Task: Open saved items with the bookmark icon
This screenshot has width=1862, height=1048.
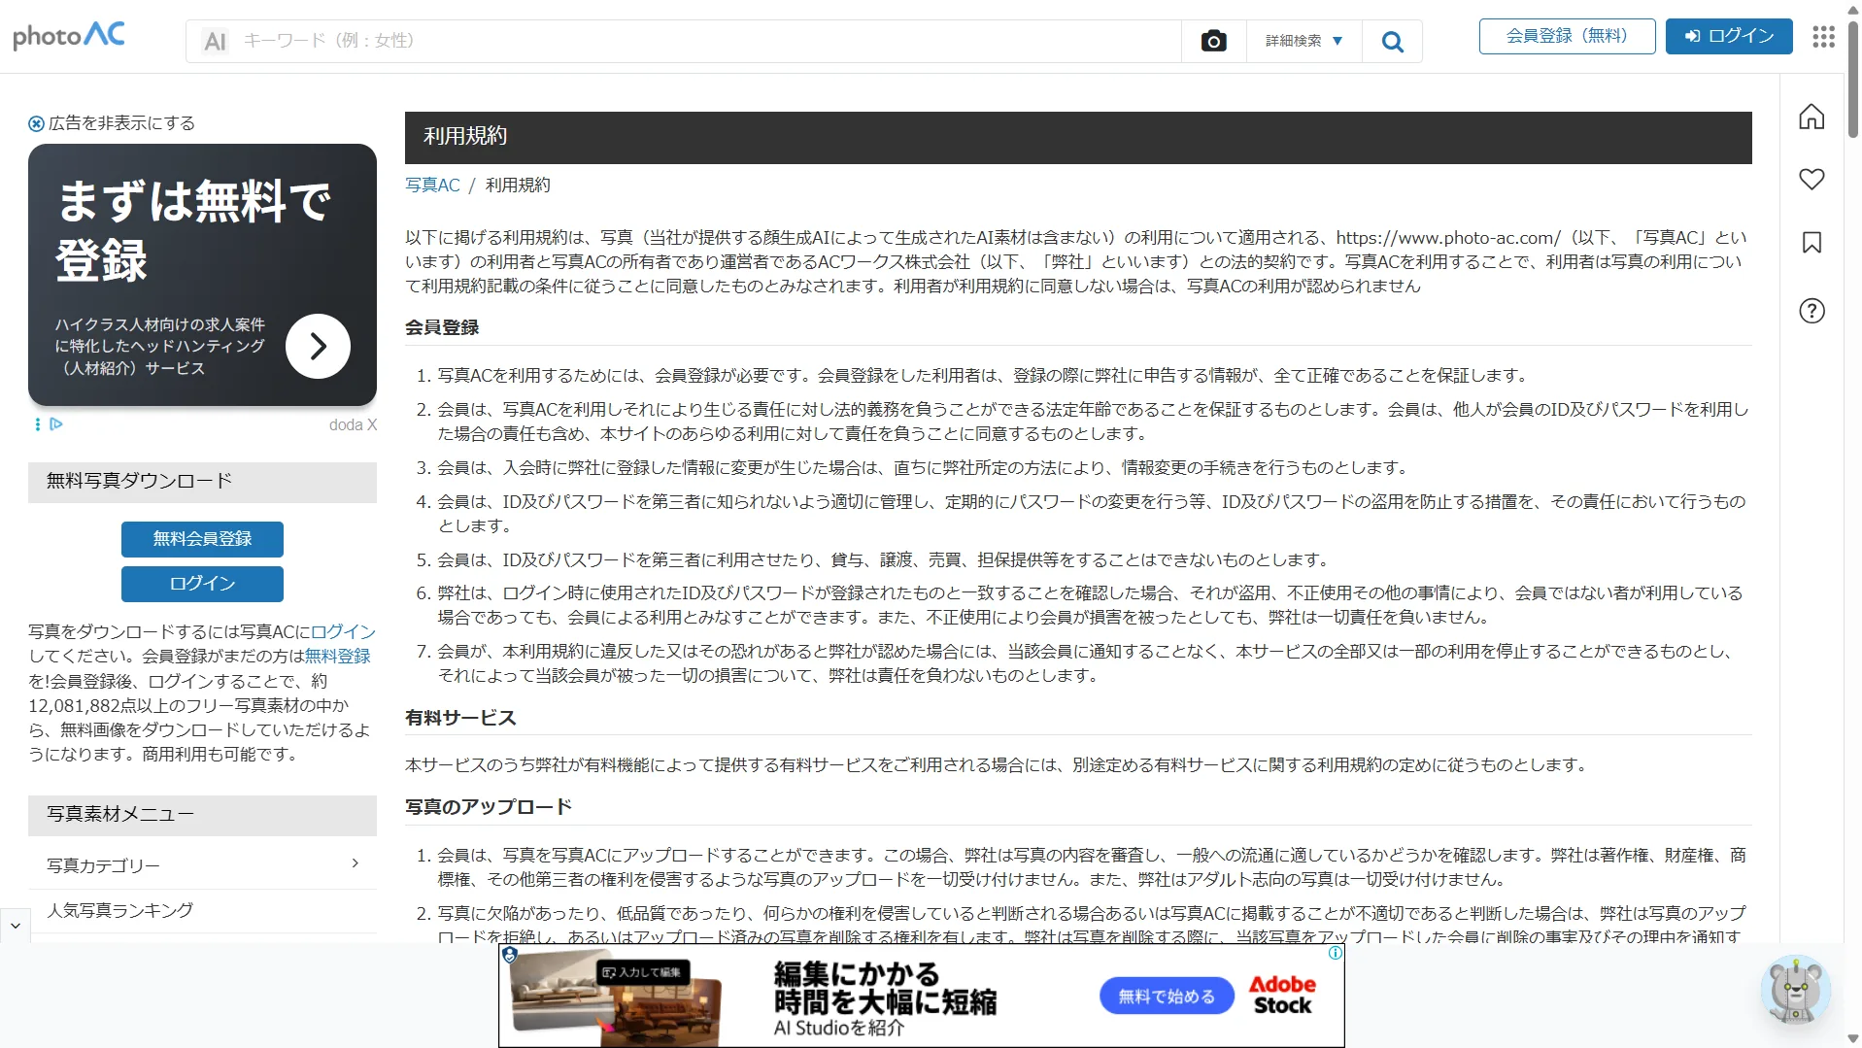Action: (x=1811, y=242)
